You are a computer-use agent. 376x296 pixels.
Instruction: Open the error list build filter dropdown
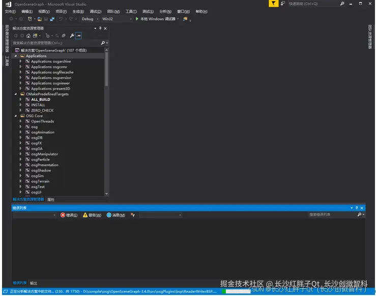click(x=160, y=215)
